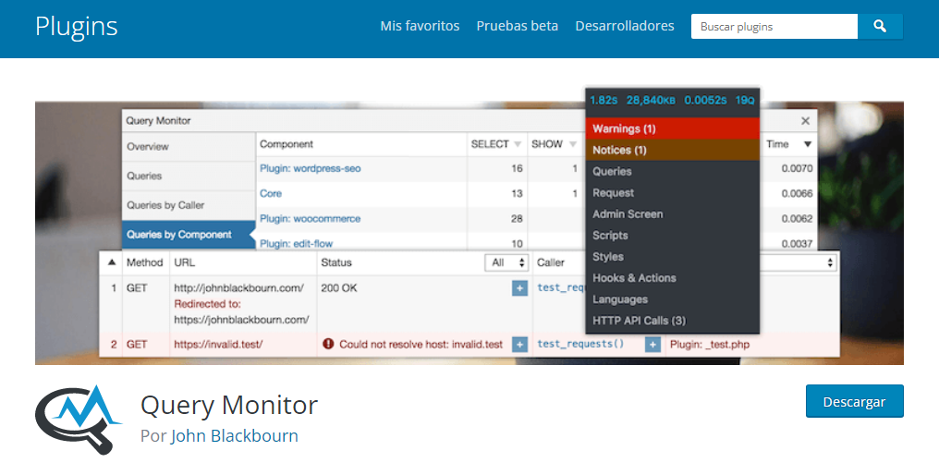Viewport: 939px width, 463px height.
Task: Select the Queries by Component tab
Action: click(189, 235)
